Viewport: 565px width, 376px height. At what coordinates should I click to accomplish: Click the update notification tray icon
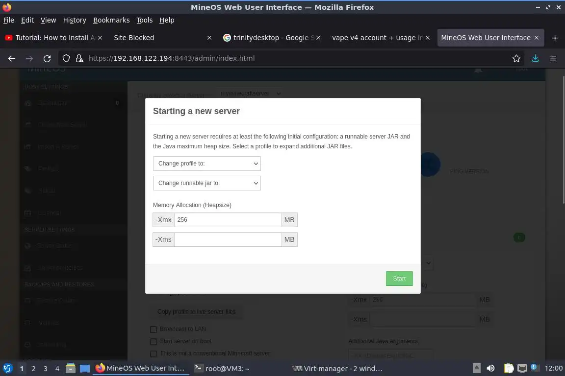(x=535, y=367)
